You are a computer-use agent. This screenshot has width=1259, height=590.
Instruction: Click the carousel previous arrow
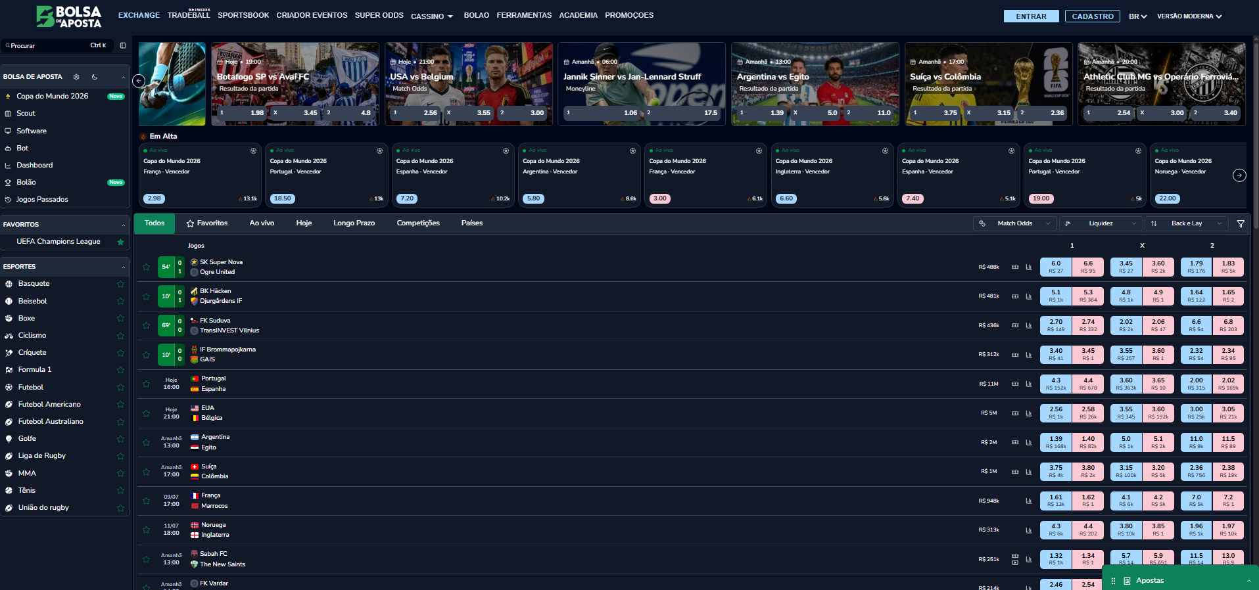pos(139,81)
